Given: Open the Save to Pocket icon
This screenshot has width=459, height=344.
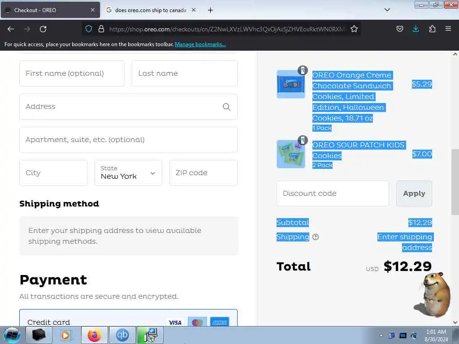Looking at the screenshot, I should click(399, 29).
